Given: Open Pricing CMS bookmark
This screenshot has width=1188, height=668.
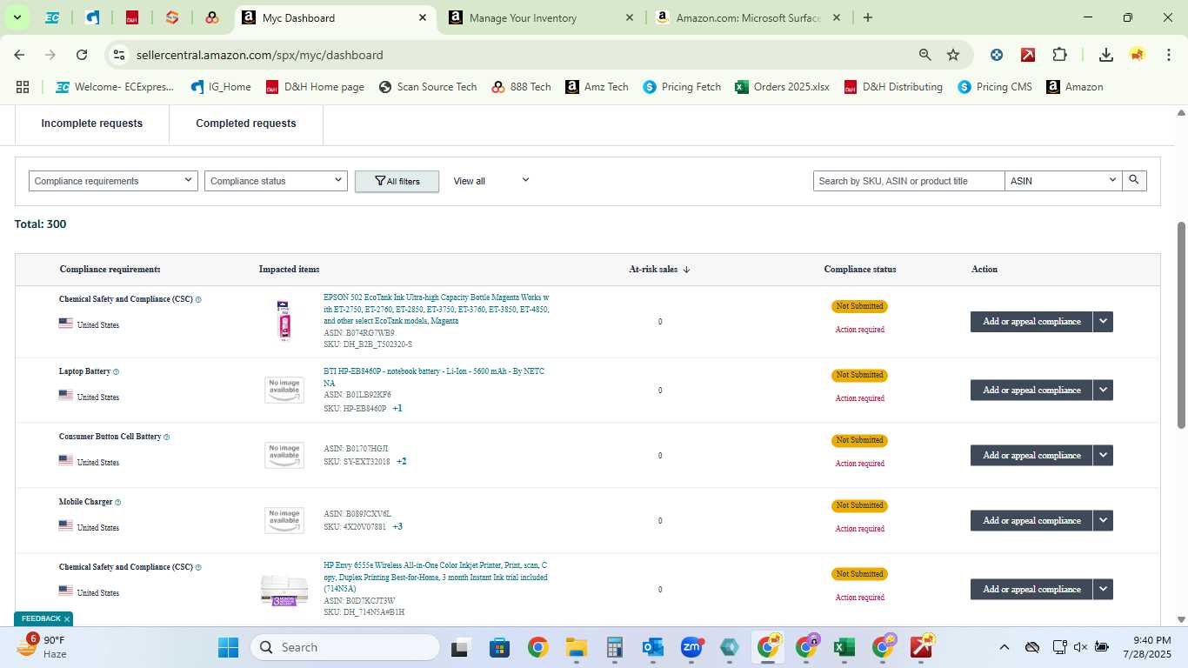Looking at the screenshot, I should pyautogui.click(x=995, y=87).
